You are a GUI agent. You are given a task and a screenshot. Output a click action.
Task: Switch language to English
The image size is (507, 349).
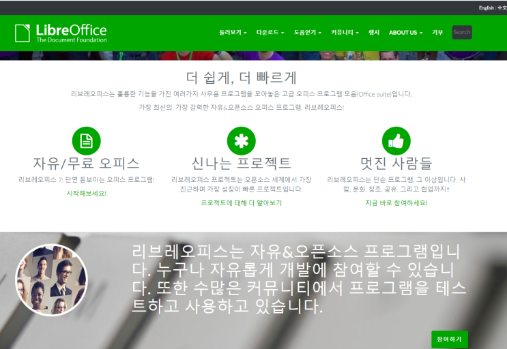[x=486, y=7]
